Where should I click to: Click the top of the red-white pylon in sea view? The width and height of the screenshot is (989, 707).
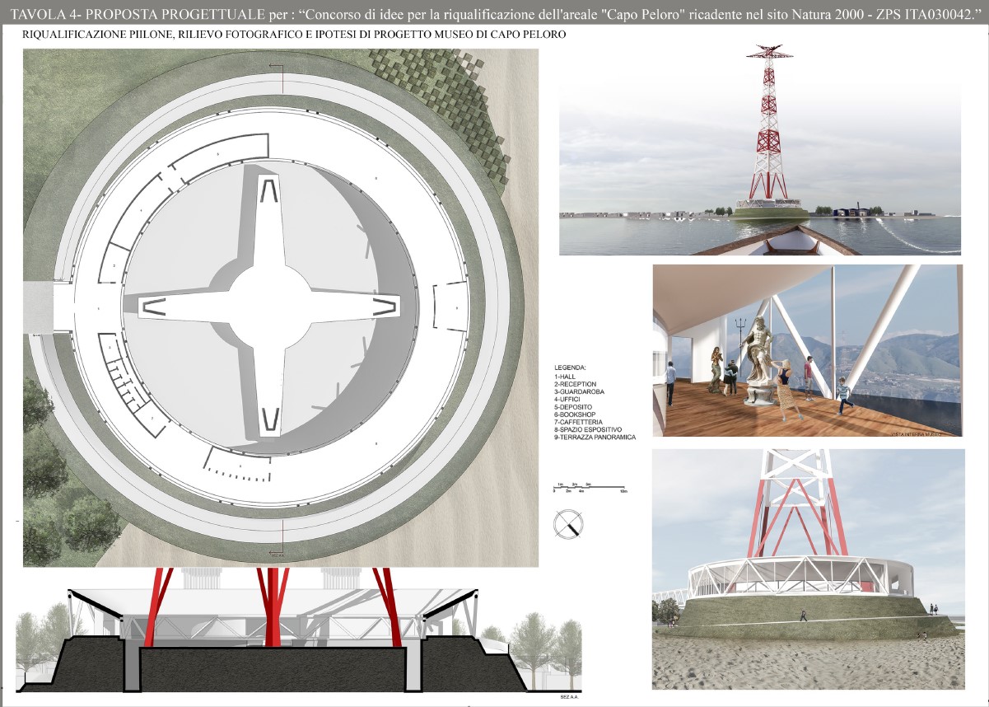pos(768,55)
